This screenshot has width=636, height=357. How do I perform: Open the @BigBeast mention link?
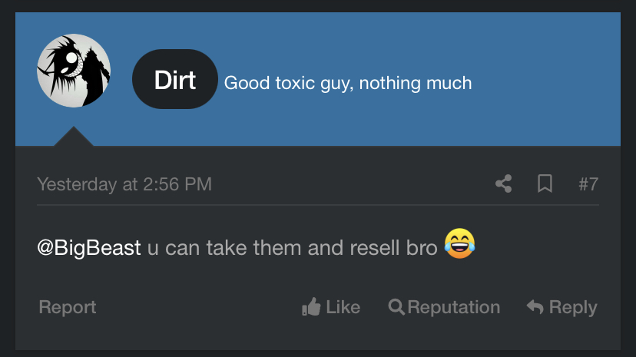tap(89, 248)
